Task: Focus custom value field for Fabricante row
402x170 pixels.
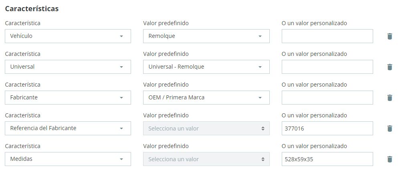Action: pos(327,98)
